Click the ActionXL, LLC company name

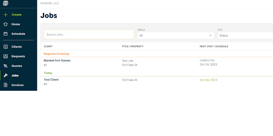pos(49,3)
